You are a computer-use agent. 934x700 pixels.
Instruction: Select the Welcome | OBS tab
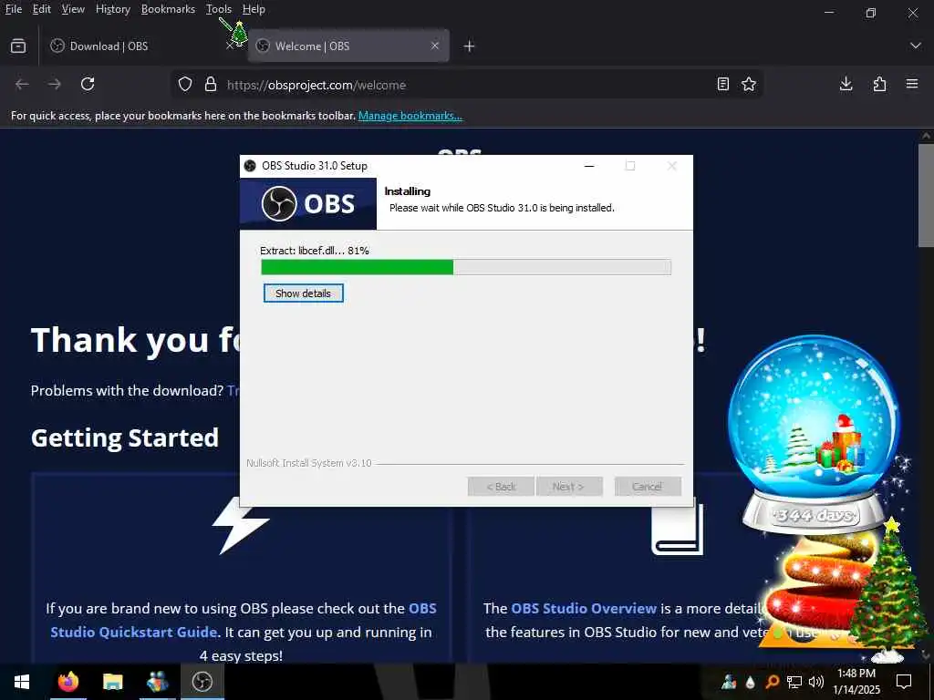(x=348, y=46)
